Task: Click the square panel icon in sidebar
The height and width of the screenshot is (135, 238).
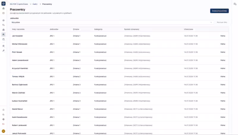Action: click(x=4, y=13)
